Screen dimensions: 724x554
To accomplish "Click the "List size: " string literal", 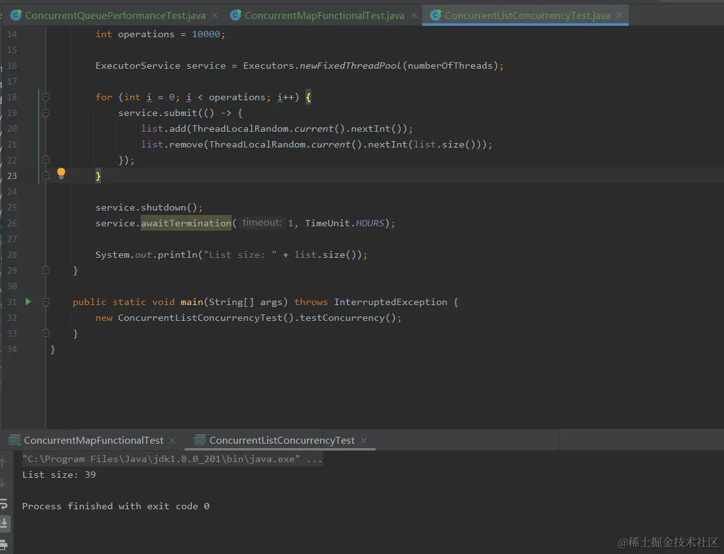I will point(240,255).
